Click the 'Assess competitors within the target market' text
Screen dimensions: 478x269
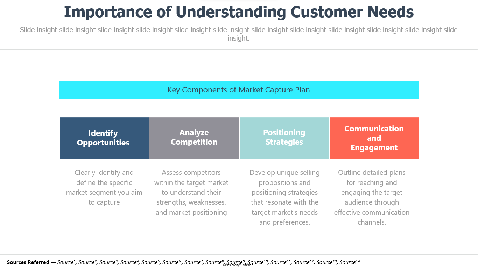coord(191,192)
